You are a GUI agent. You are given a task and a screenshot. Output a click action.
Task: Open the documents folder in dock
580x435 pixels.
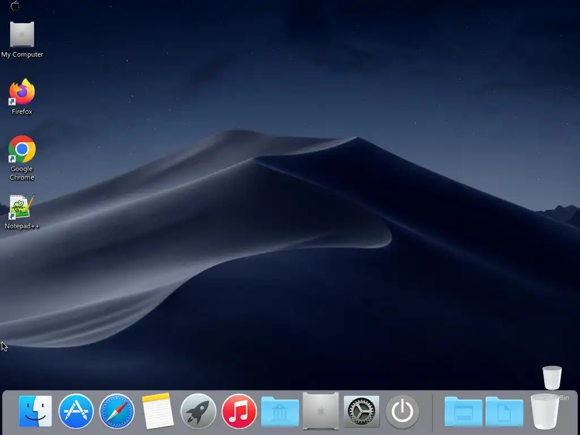(x=504, y=411)
